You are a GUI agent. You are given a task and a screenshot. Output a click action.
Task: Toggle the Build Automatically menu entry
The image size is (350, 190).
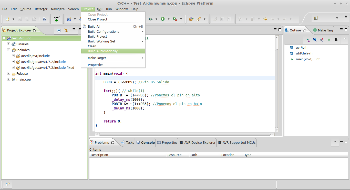pos(113,51)
